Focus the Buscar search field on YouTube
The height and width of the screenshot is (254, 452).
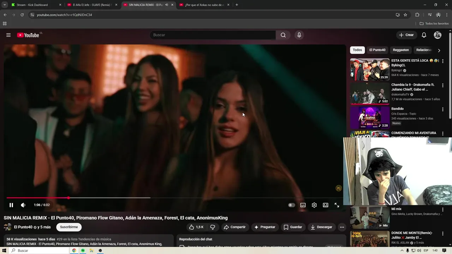coord(213,35)
